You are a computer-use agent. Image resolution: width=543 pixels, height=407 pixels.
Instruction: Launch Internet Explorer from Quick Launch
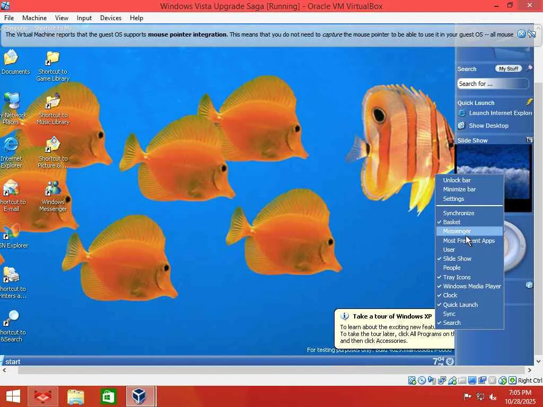click(495, 113)
